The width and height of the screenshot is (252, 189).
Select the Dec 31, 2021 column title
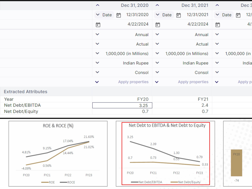[x=195, y=5]
